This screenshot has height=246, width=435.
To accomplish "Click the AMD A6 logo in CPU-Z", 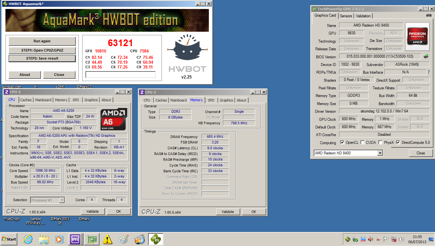I will [114, 119].
